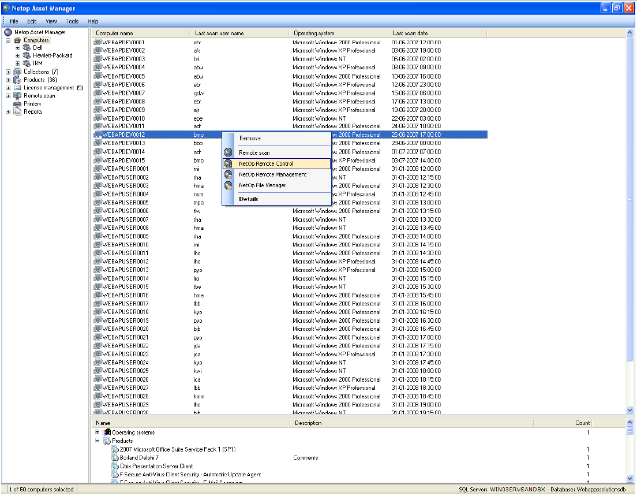This screenshot has width=637, height=496.
Task: Click computer icon beside WEBAPUSER0029
Action: point(98,405)
